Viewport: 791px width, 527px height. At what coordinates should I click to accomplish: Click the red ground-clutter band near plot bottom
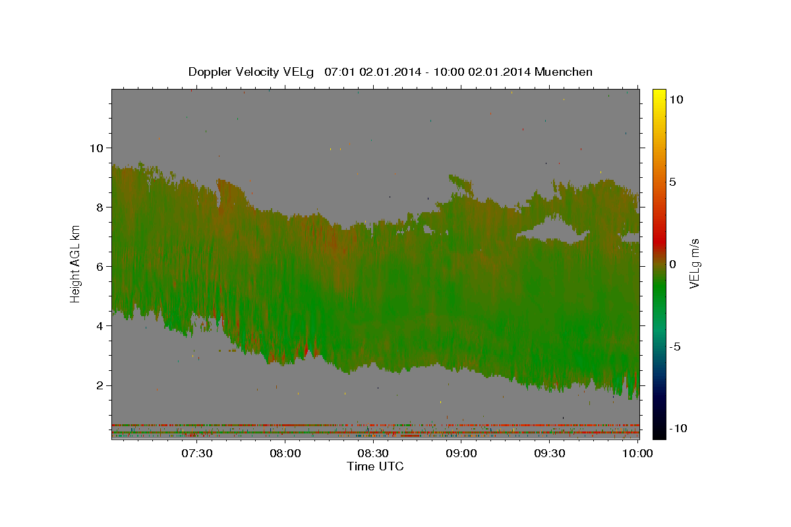375,425
